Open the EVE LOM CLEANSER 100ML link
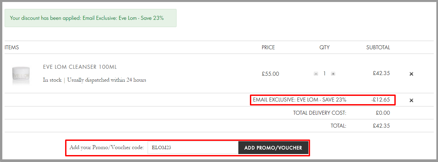438x162 pixels. coord(80,67)
